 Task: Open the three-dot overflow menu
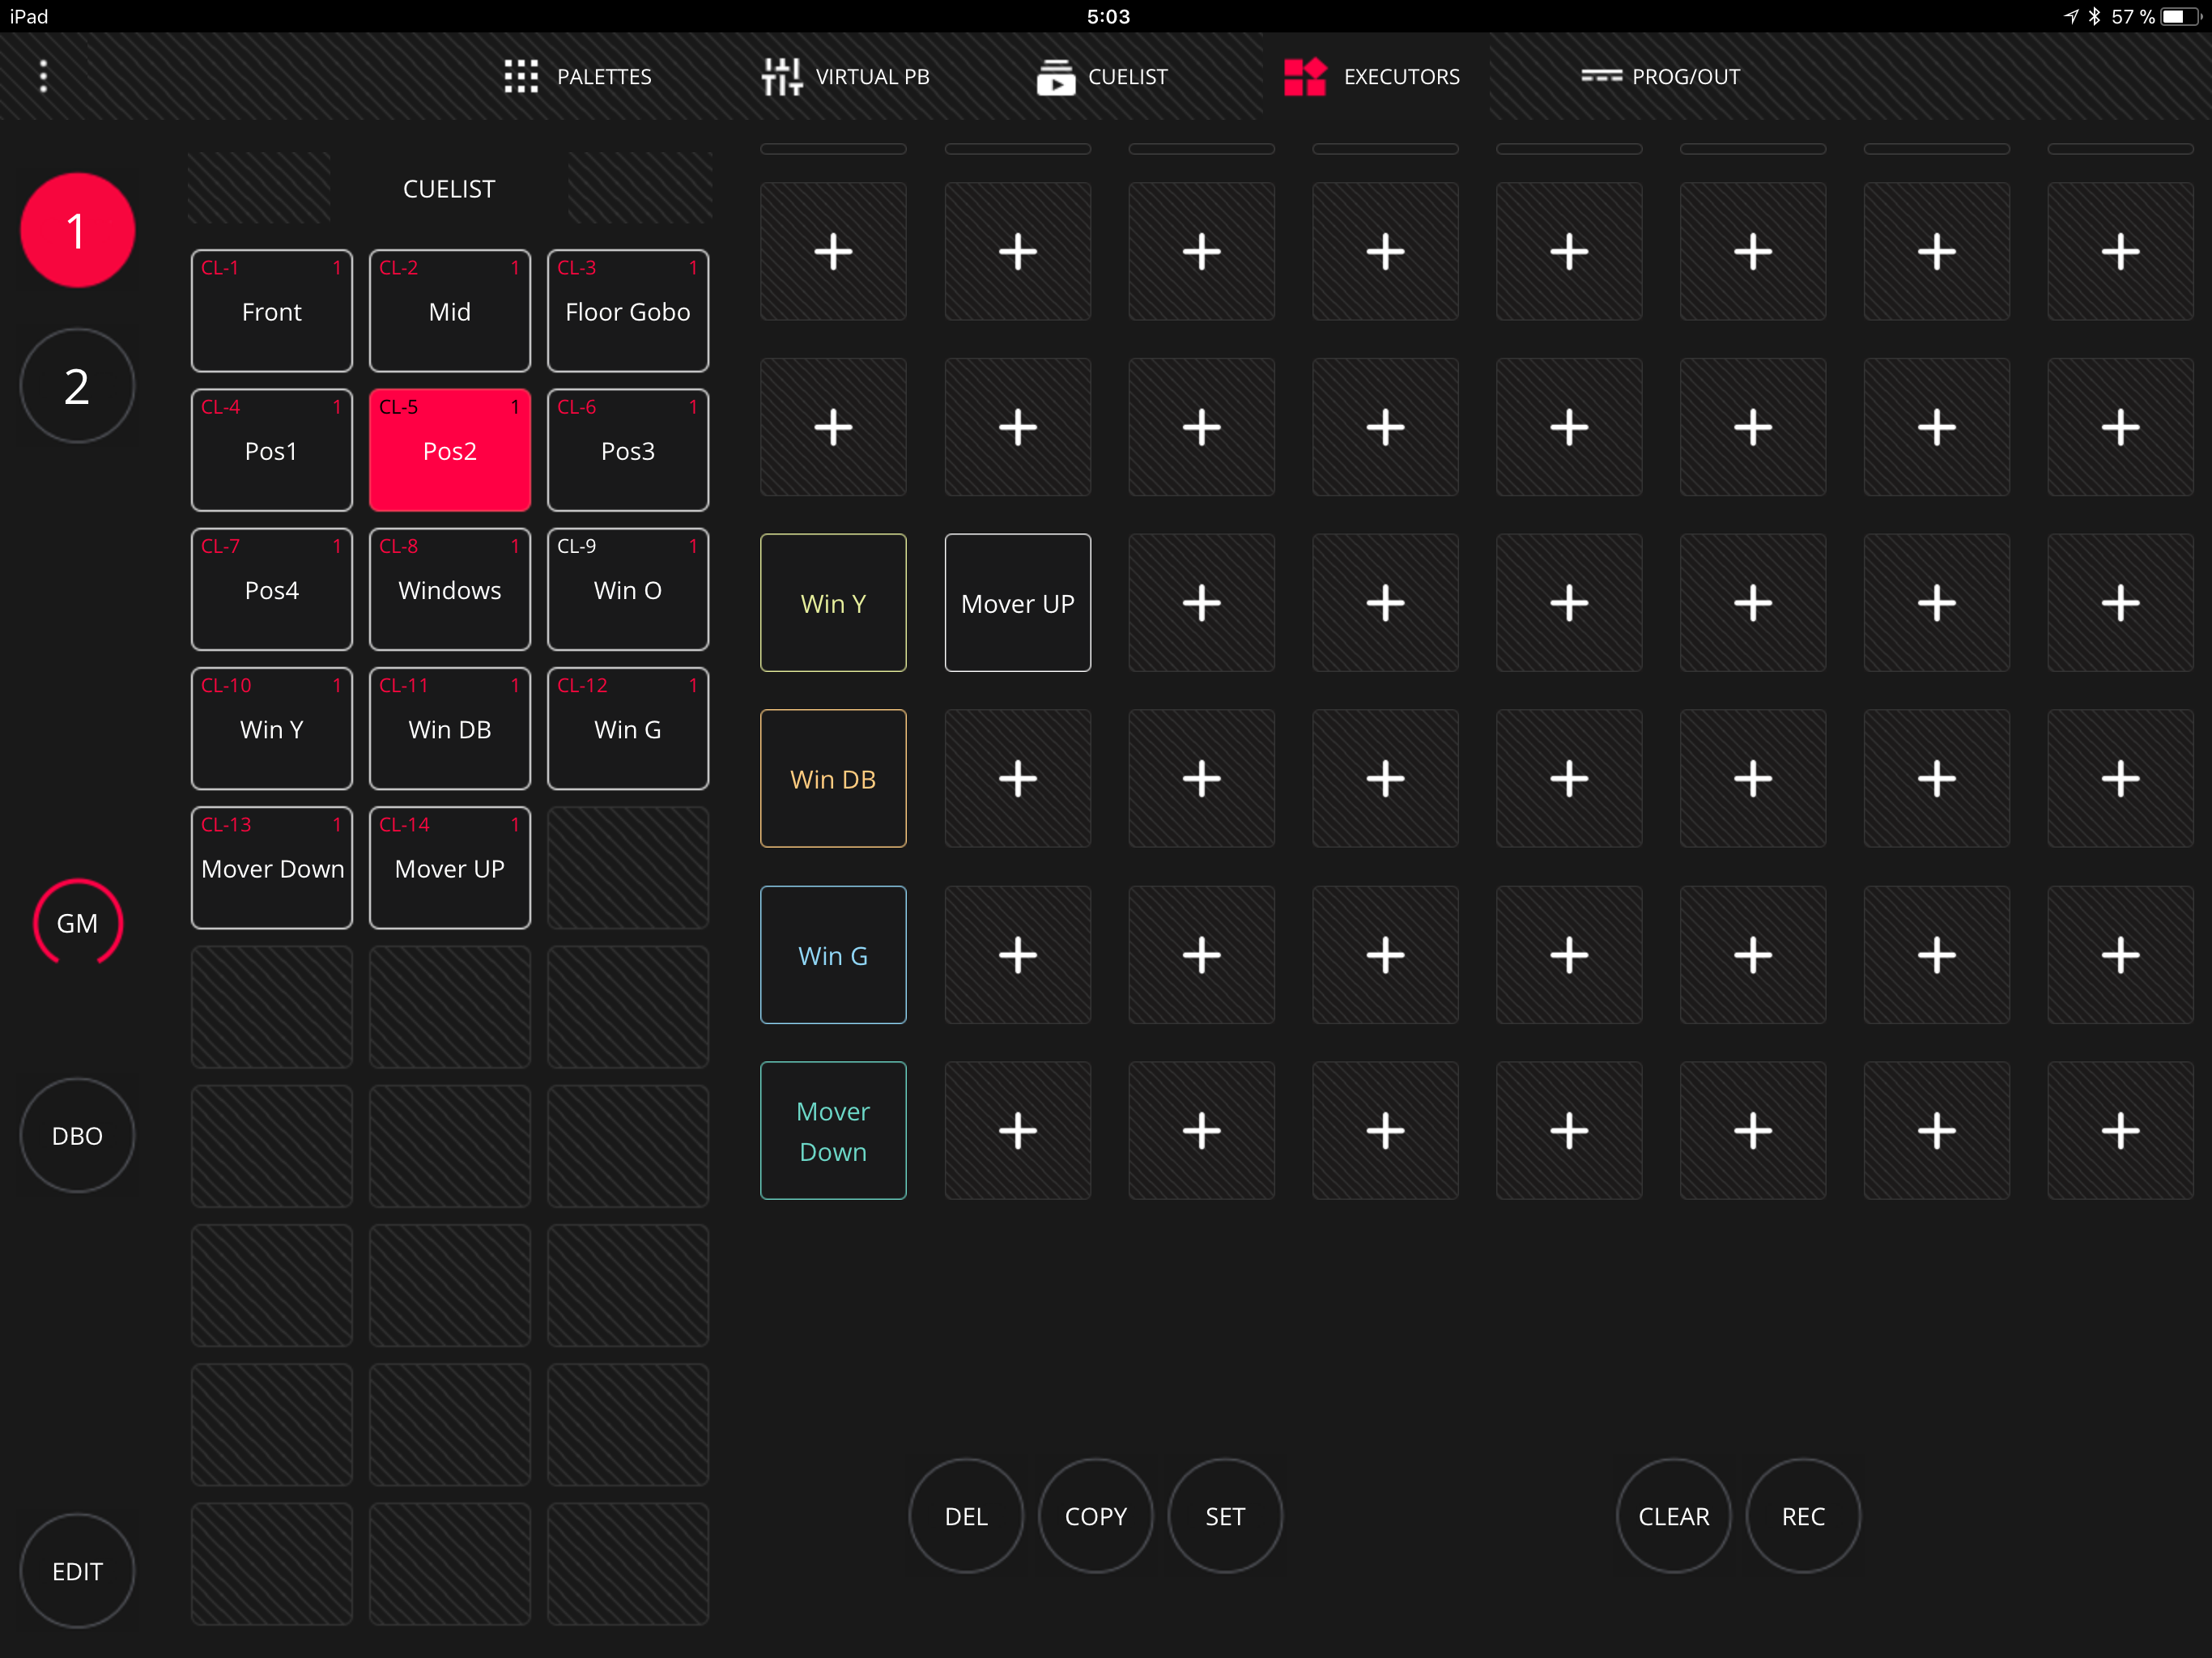(x=43, y=76)
